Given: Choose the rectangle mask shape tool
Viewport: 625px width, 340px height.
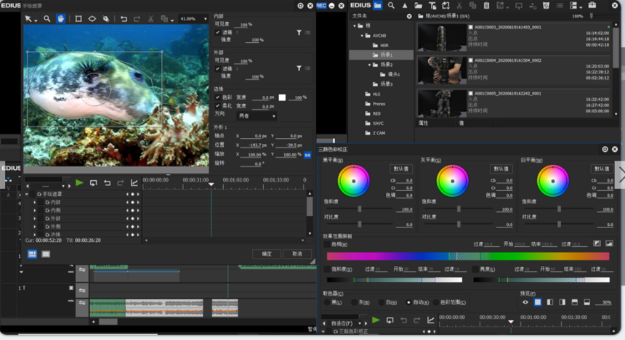Looking at the screenshot, I should click(x=78, y=19).
